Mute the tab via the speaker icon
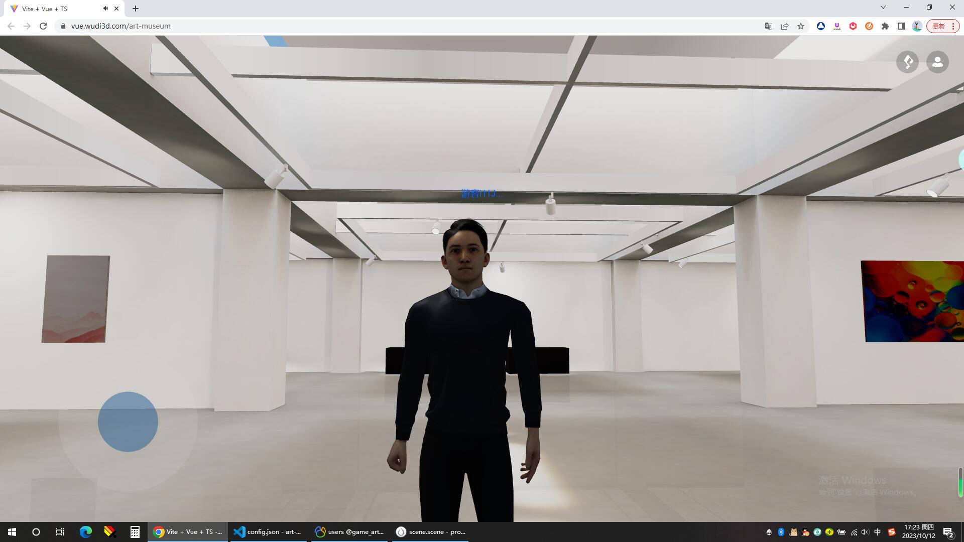The image size is (964, 542). (x=105, y=9)
